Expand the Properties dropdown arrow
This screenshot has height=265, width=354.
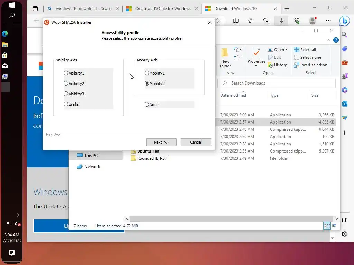[256, 66]
